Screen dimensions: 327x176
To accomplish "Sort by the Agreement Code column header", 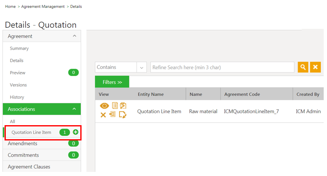I will [x=242, y=94].
